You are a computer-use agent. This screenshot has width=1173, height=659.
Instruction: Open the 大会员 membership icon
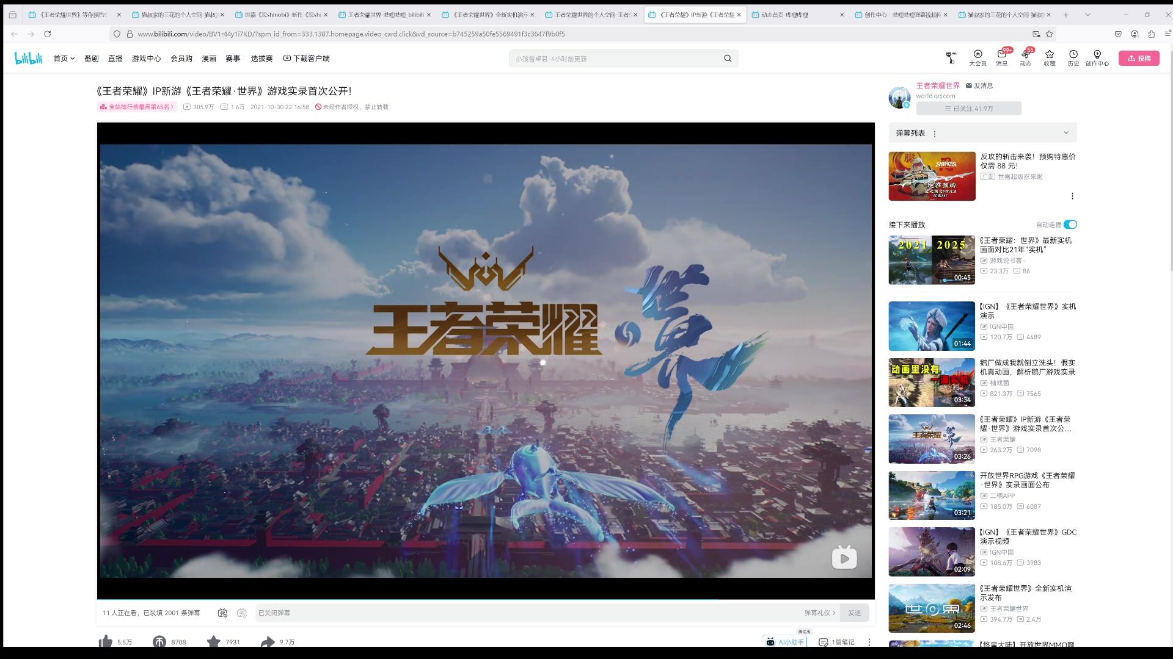[x=977, y=58]
